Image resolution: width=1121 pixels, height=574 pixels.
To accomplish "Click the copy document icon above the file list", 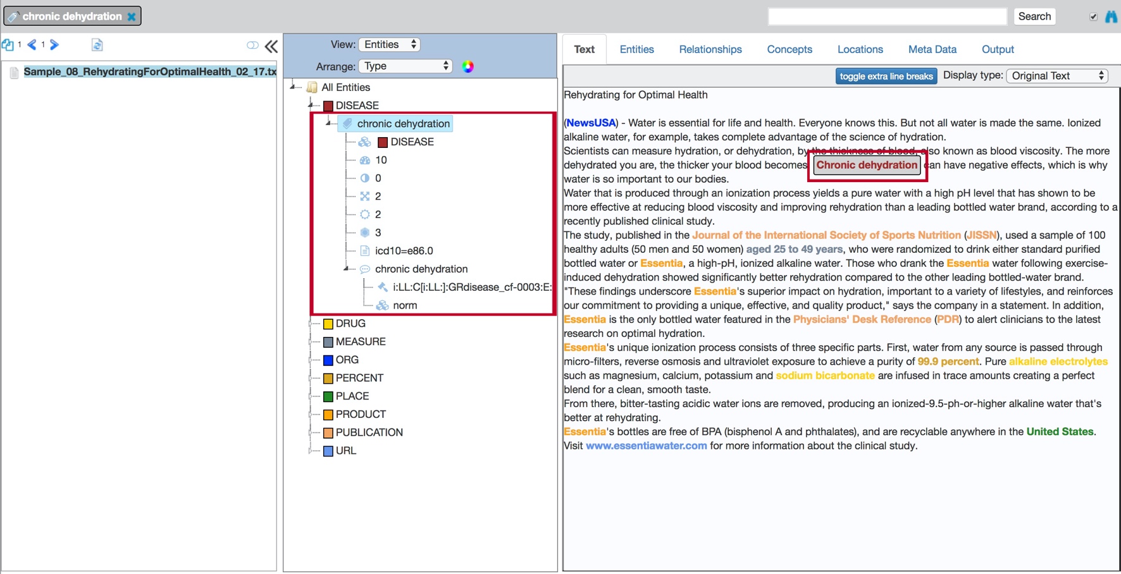I will pyautogui.click(x=9, y=45).
